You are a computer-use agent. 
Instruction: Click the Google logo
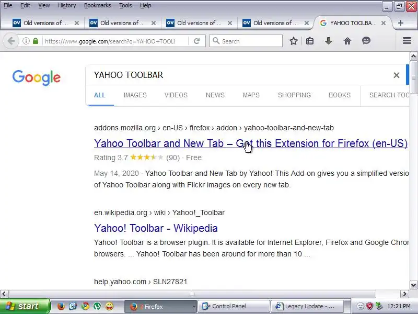(x=37, y=77)
